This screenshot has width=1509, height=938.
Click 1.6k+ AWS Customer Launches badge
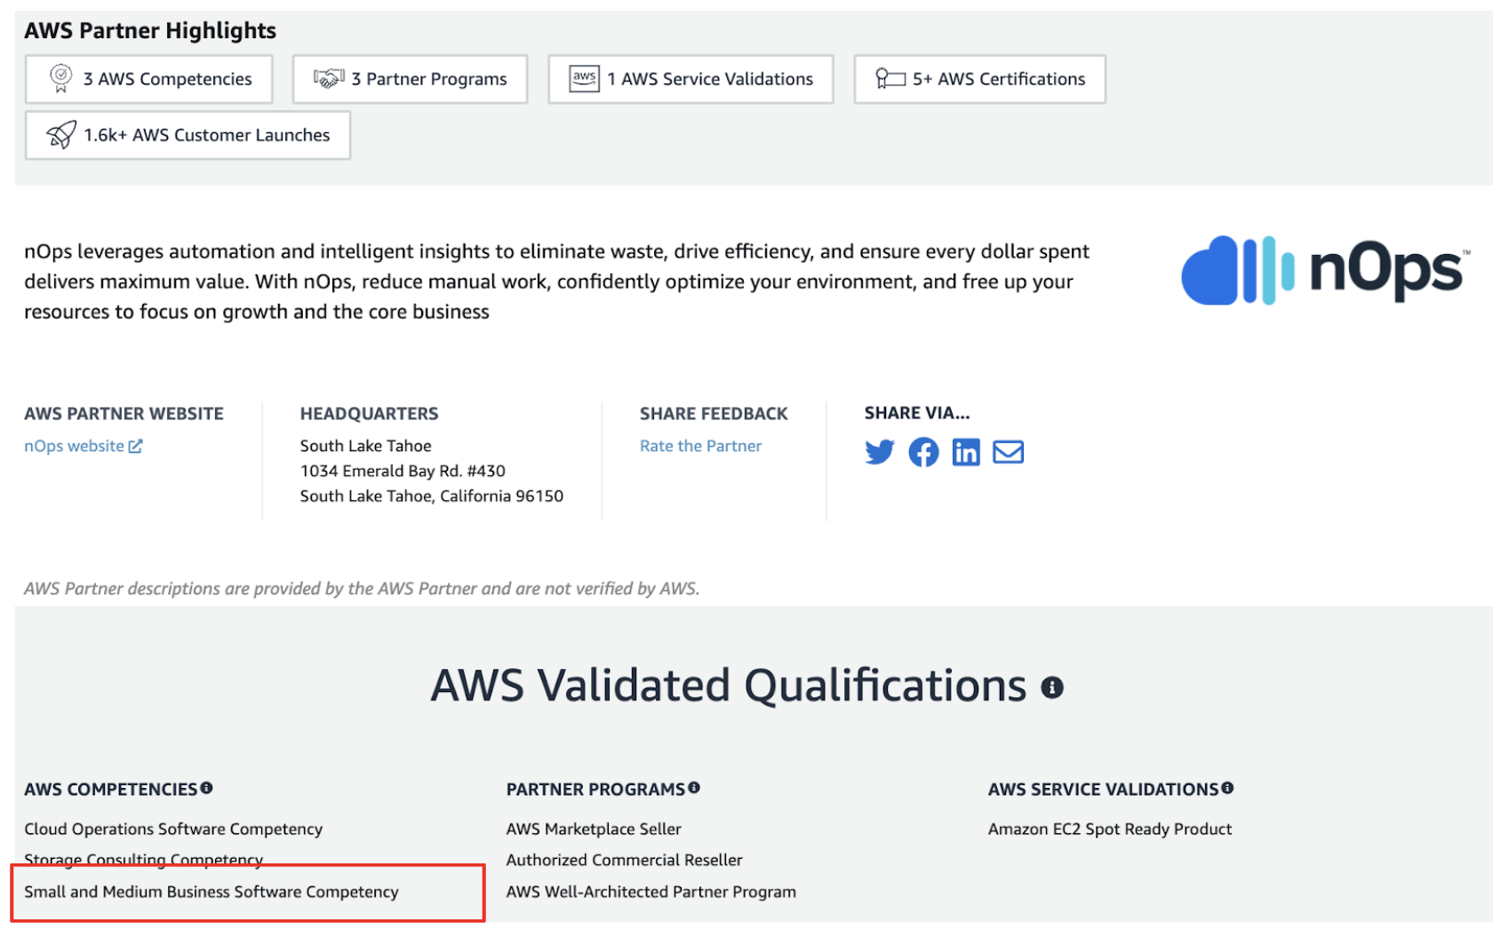point(188,135)
